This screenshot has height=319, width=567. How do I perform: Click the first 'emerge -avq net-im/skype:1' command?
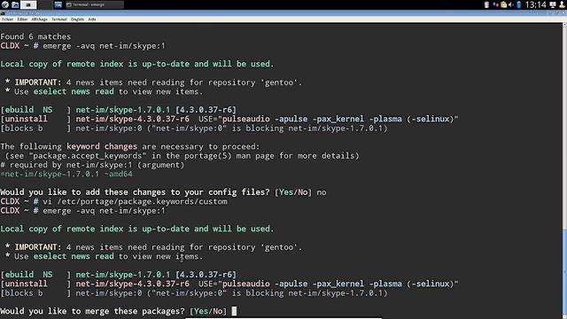104,46
